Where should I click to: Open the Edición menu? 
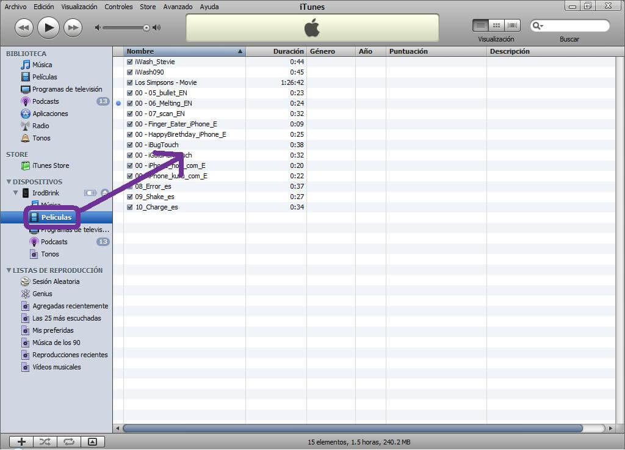pyautogui.click(x=44, y=7)
